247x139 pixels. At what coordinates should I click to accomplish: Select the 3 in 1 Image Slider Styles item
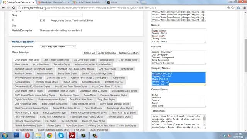pyautogui.click(x=57, y=60)
